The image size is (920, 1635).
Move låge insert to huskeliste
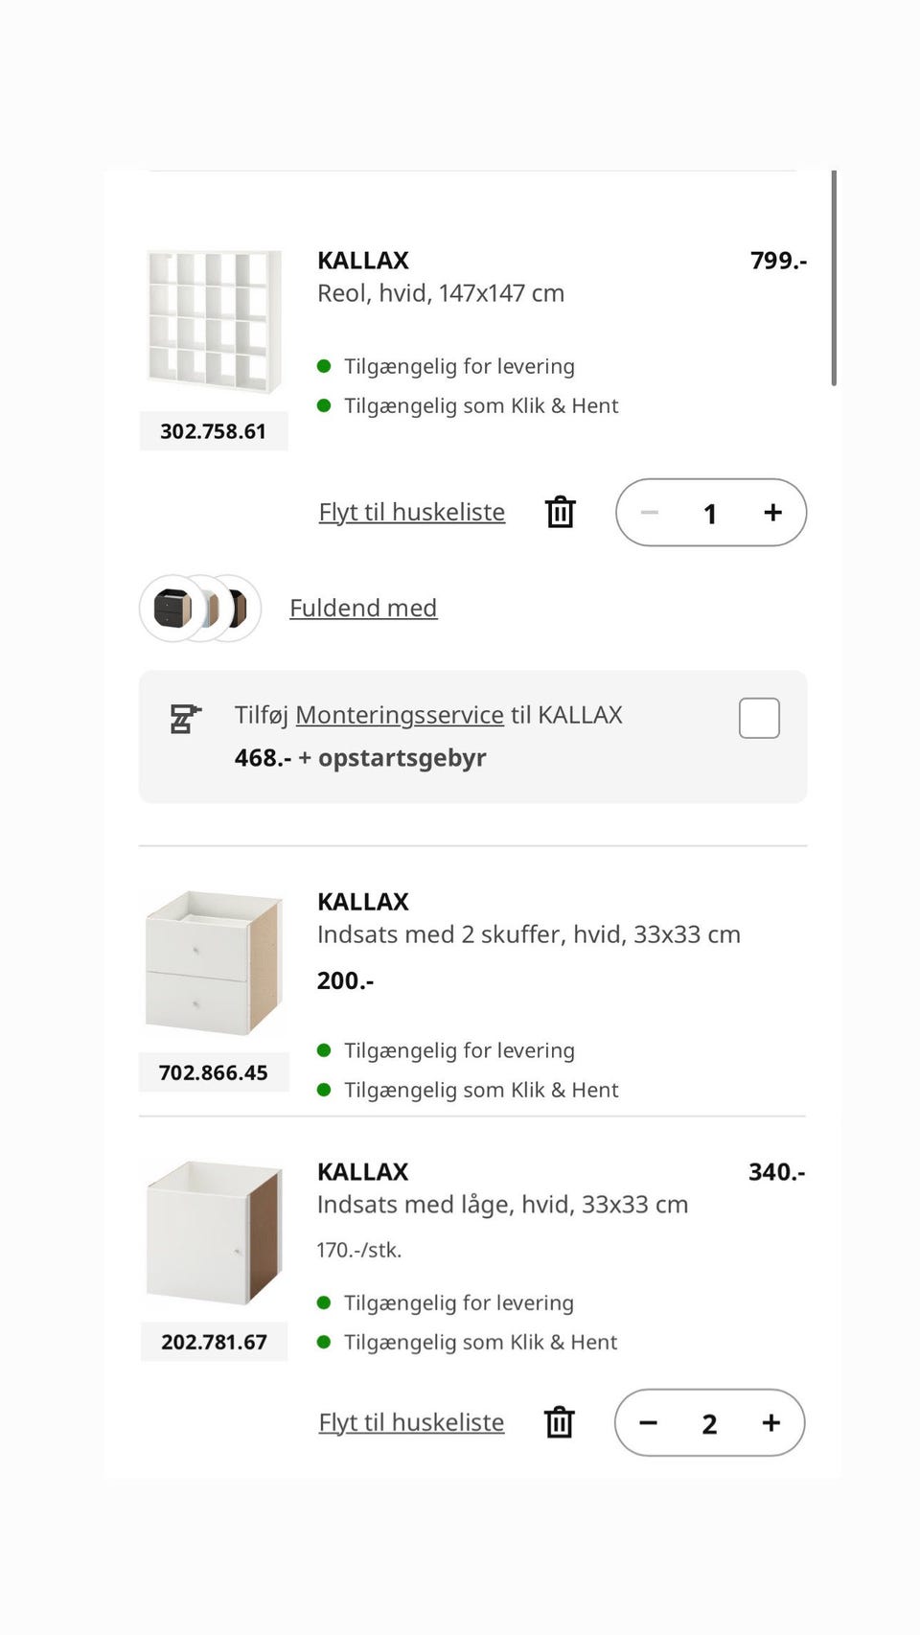[411, 1422]
